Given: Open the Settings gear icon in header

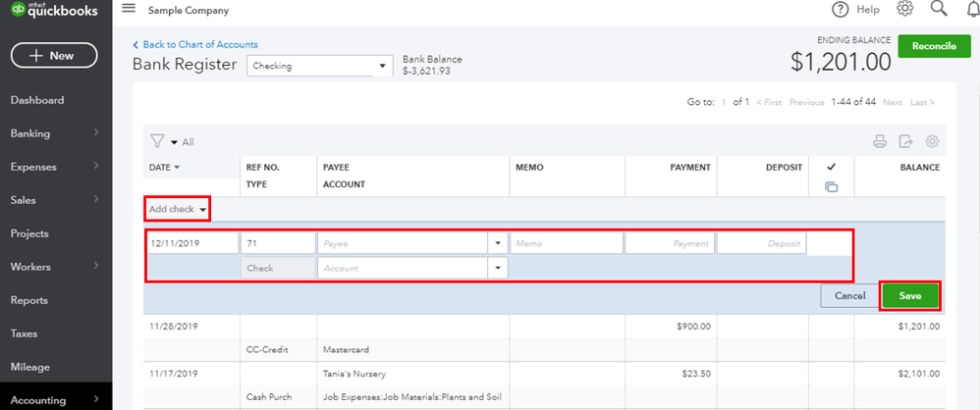Looking at the screenshot, I should pos(904,9).
